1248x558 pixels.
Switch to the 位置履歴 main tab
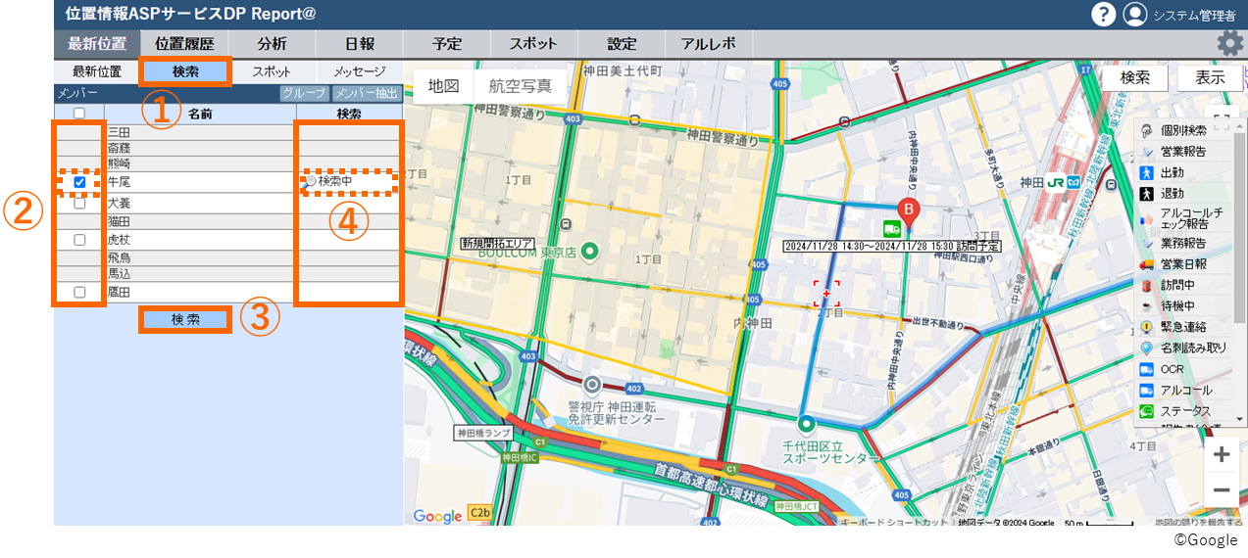pos(184,44)
